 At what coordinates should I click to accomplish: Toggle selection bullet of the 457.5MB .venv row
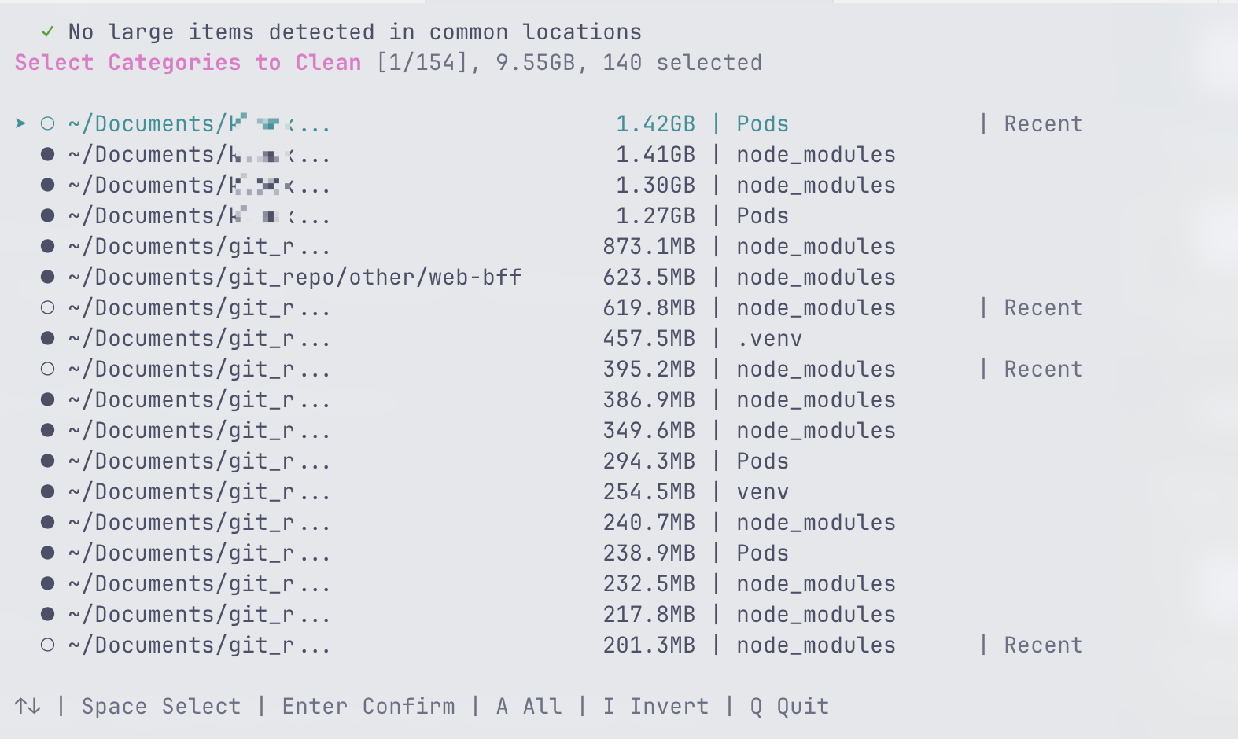48,338
